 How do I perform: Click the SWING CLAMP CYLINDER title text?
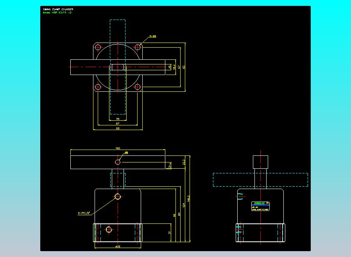pos(58,9)
